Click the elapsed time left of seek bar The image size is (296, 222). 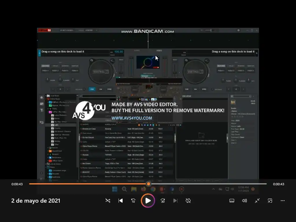17,184
